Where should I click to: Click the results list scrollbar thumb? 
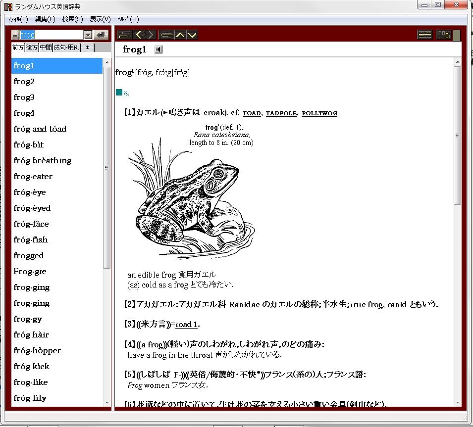tap(107, 168)
